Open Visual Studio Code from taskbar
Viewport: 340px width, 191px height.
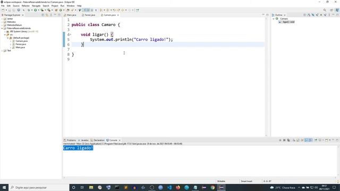(x=169, y=187)
